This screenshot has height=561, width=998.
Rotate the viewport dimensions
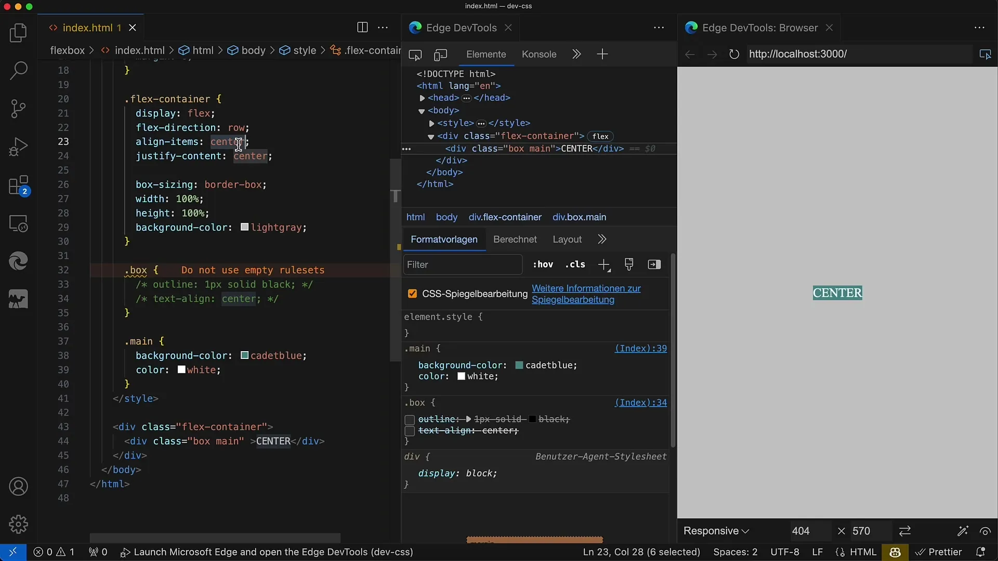click(x=905, y=531)
